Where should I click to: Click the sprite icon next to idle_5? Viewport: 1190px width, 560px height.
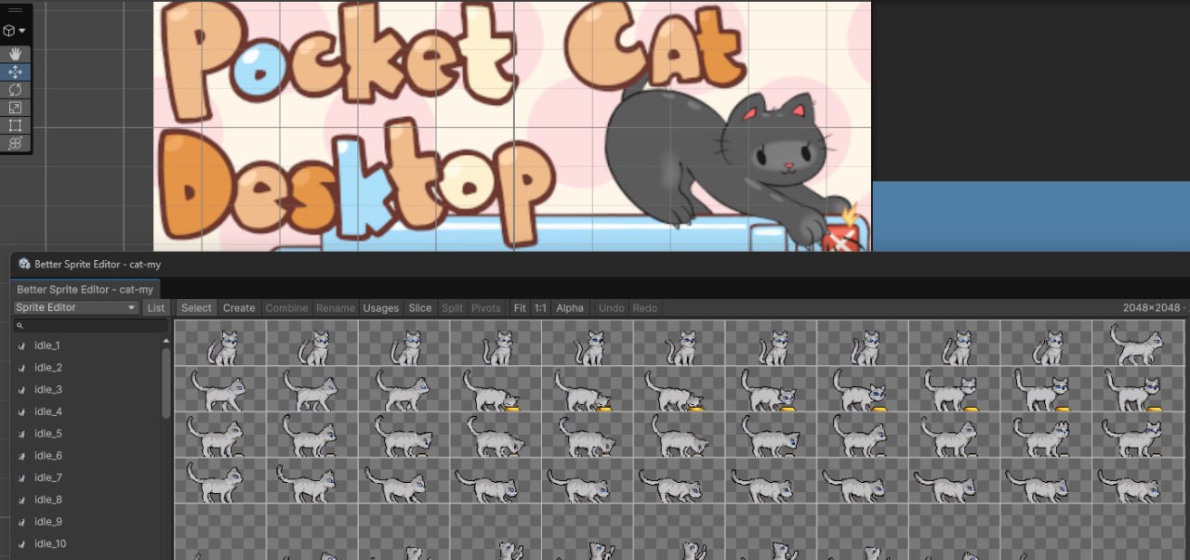point(21,434)
